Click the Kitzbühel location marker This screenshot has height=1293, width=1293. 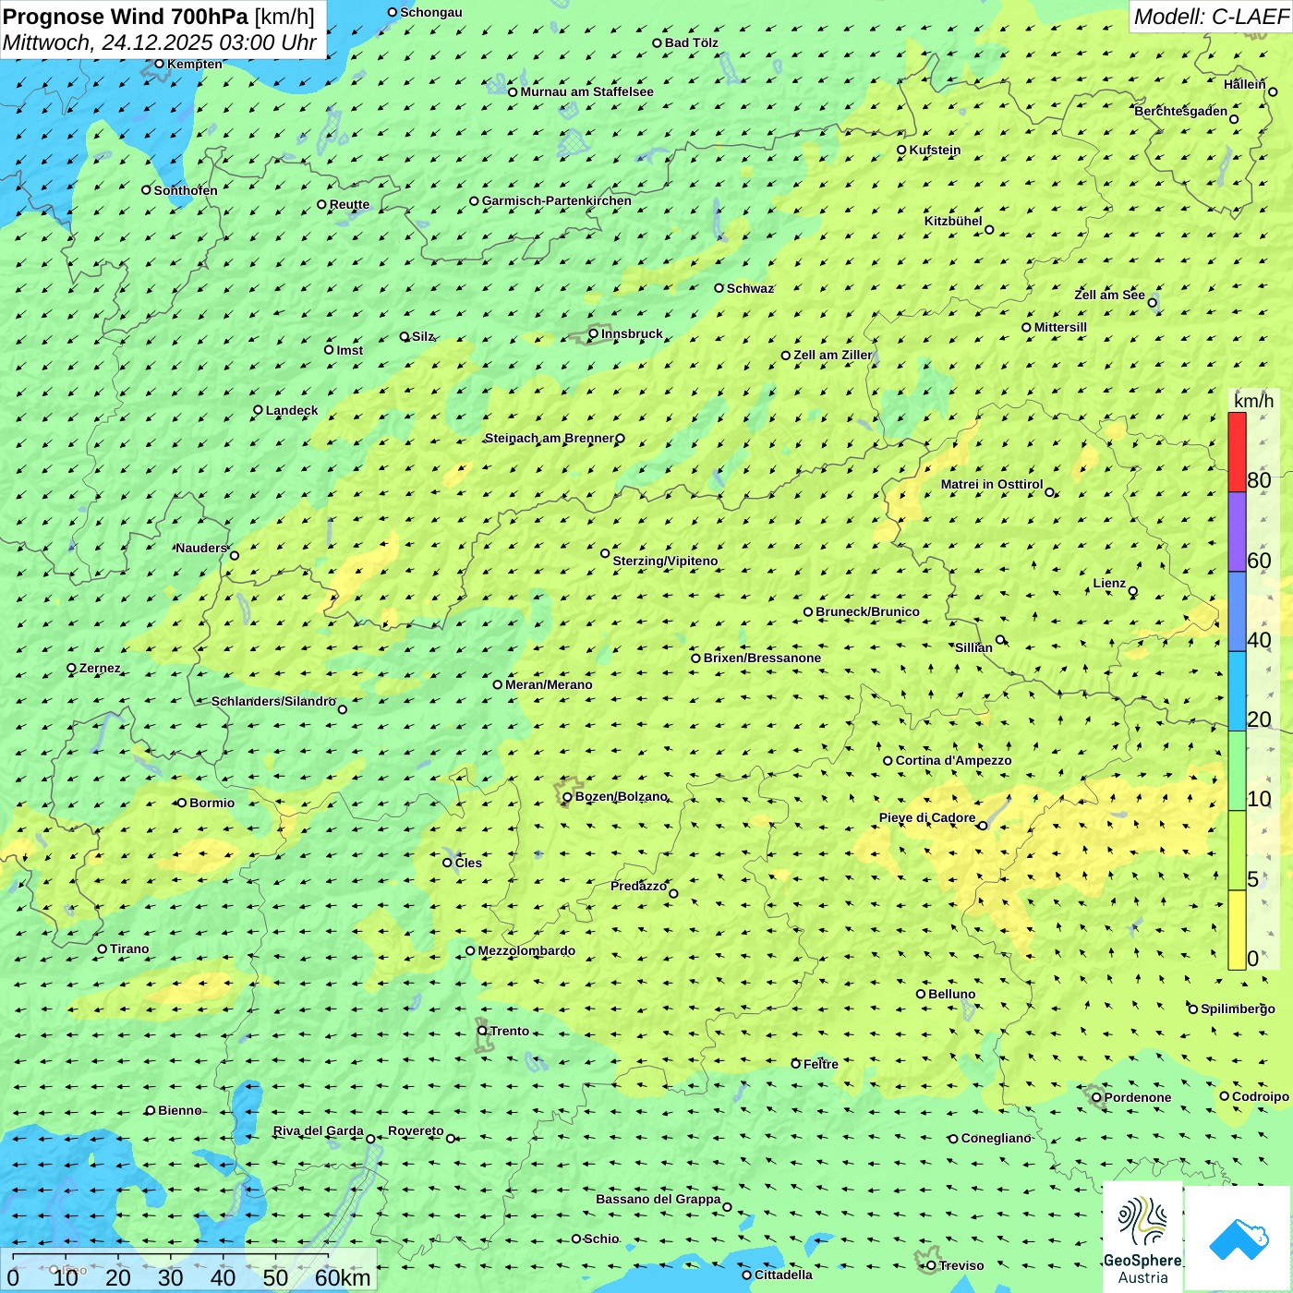click(x=989, y=230)
